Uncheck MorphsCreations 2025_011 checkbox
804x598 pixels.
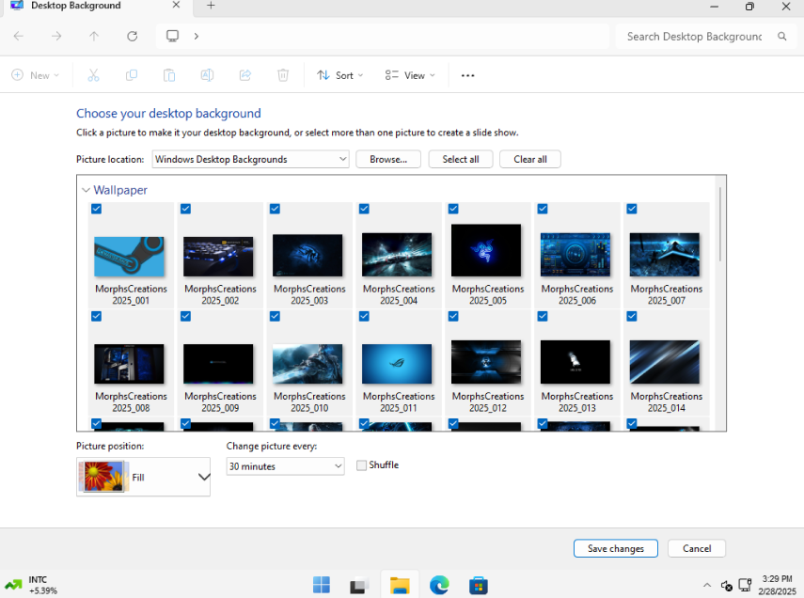364,317
